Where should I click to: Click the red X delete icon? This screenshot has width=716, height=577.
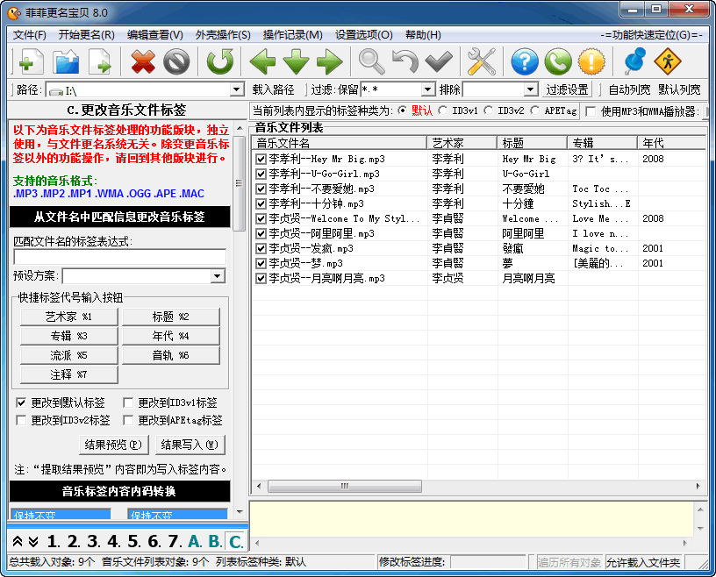tap(143, 61)
